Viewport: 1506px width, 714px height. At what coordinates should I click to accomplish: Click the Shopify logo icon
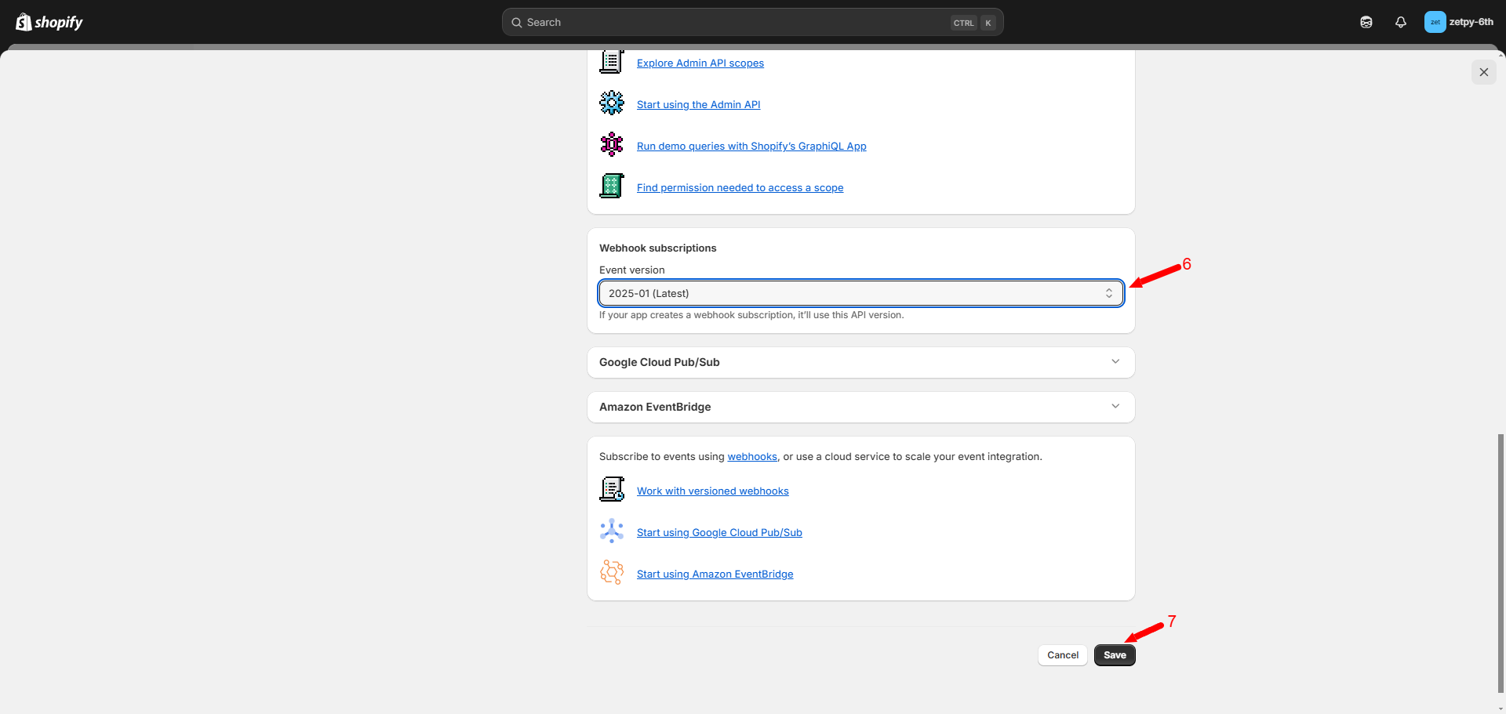pyautogui.click(x=24, y=22)
